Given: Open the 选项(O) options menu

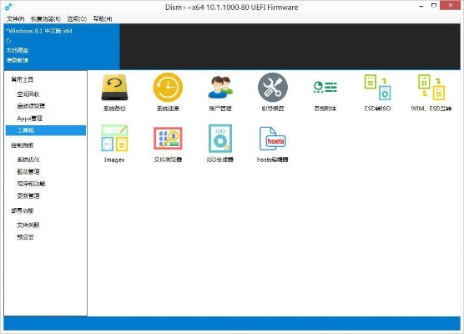Looking at the screenshot, I should [77, 19].
